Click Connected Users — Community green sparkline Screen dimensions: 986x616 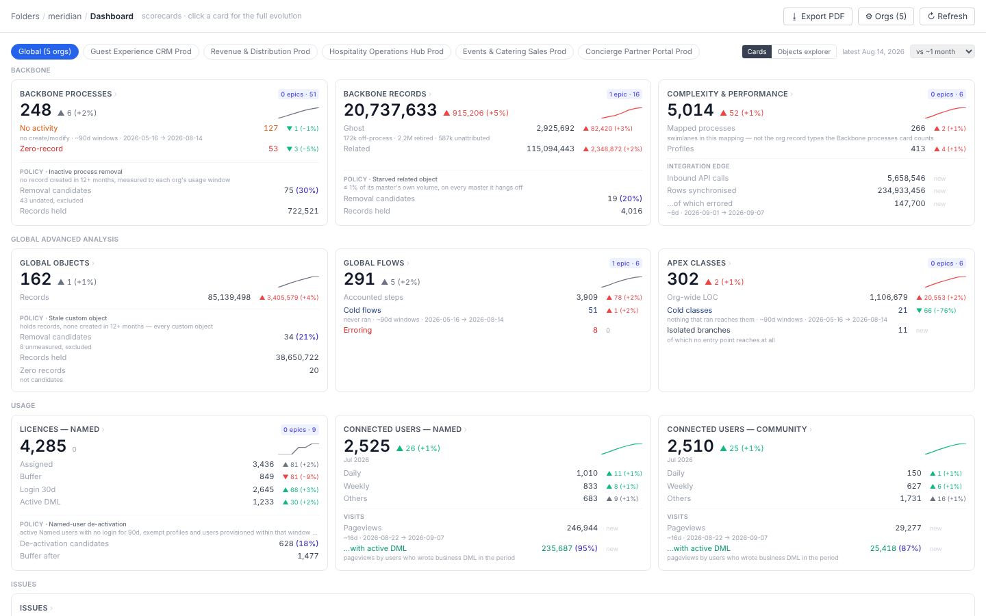(x=946, y=448)
